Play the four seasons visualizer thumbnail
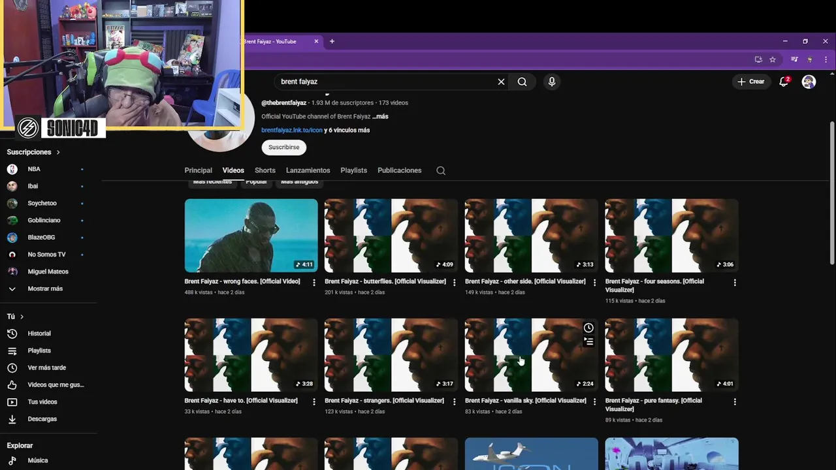 click(671, 236)
